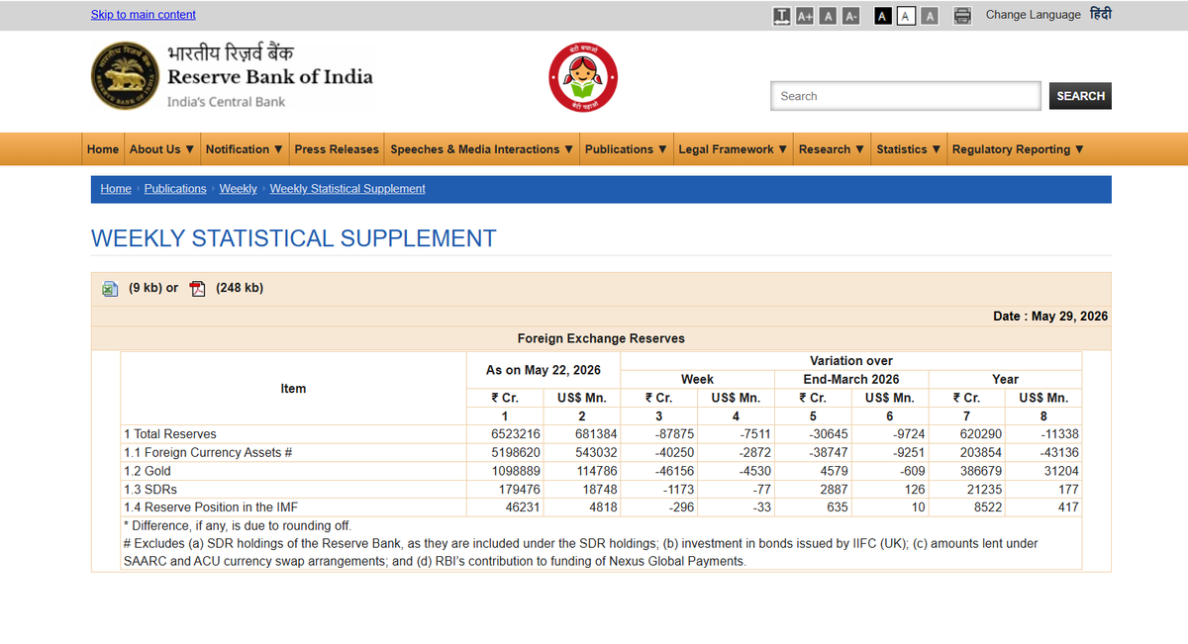Expand Speeches & Media Interactions dropdown
This screenshot has width=1188, height=644.
482,149
